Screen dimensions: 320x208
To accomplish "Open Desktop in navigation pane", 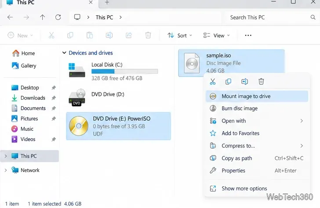I will click(x=25, y=88).
